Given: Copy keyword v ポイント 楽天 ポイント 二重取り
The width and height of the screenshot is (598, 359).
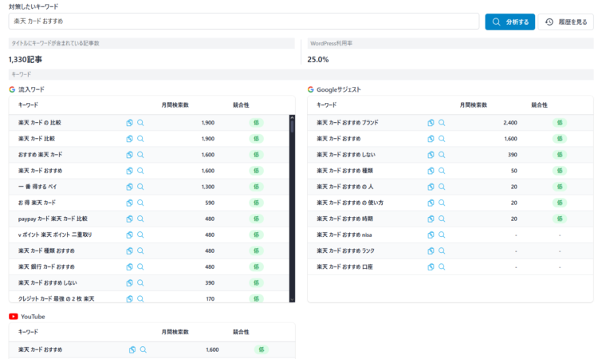Looking at the screenshot, I should point(130,235).
